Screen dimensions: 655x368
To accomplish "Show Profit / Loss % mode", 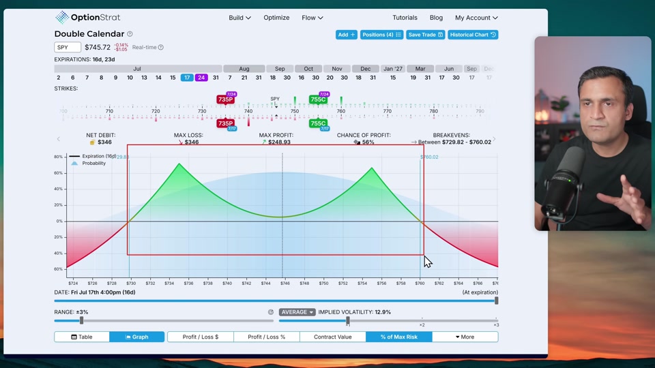I will (267, 337).
